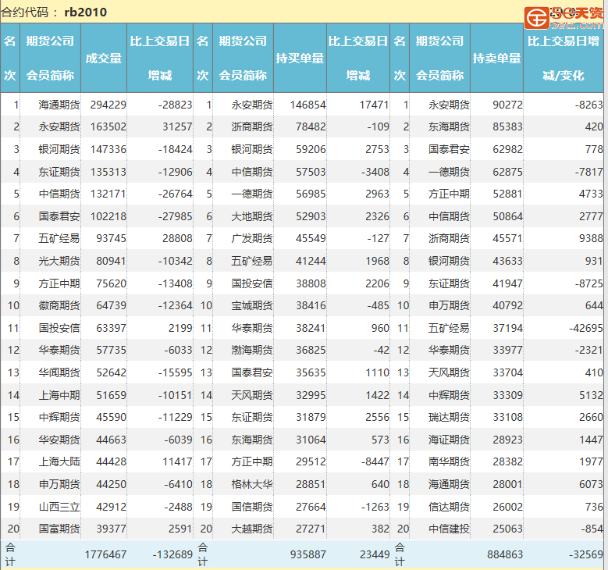The width and height of the screenshot is (608, 570).
Task: Select 一德期货 with short position 62875
Action: (x=449, y=172)
